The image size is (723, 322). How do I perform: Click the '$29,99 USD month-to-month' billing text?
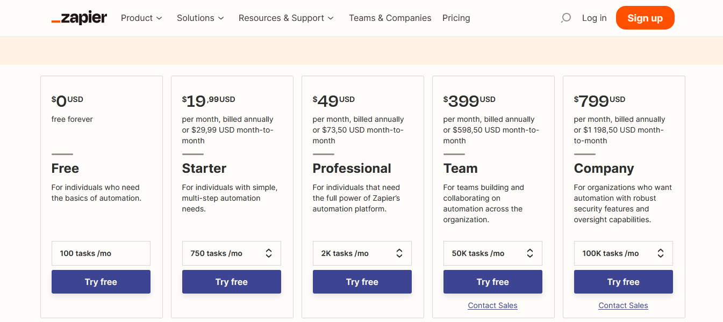coord(228,135)
